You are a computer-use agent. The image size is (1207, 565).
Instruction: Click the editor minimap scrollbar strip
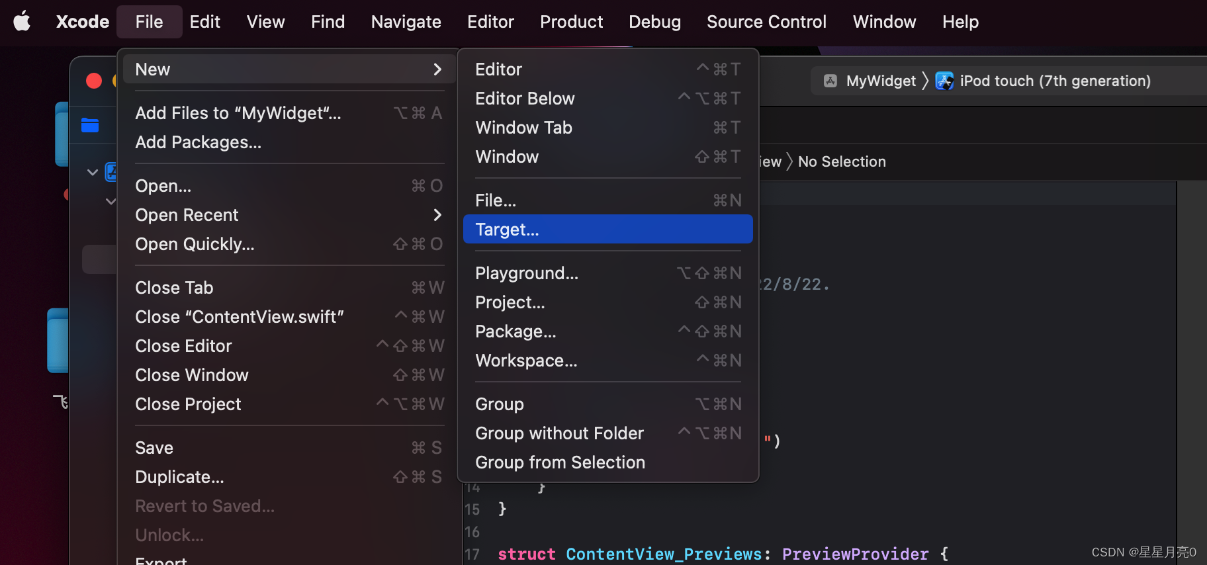tap(1192, 372)
